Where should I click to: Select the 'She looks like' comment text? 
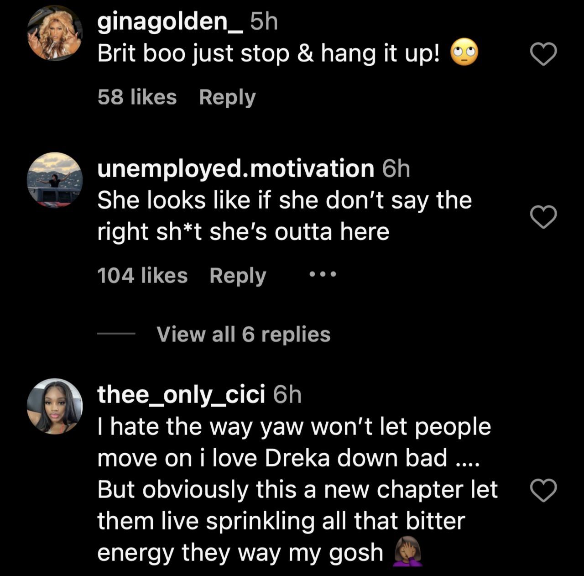pyautogui.click(x=284, y=216)
